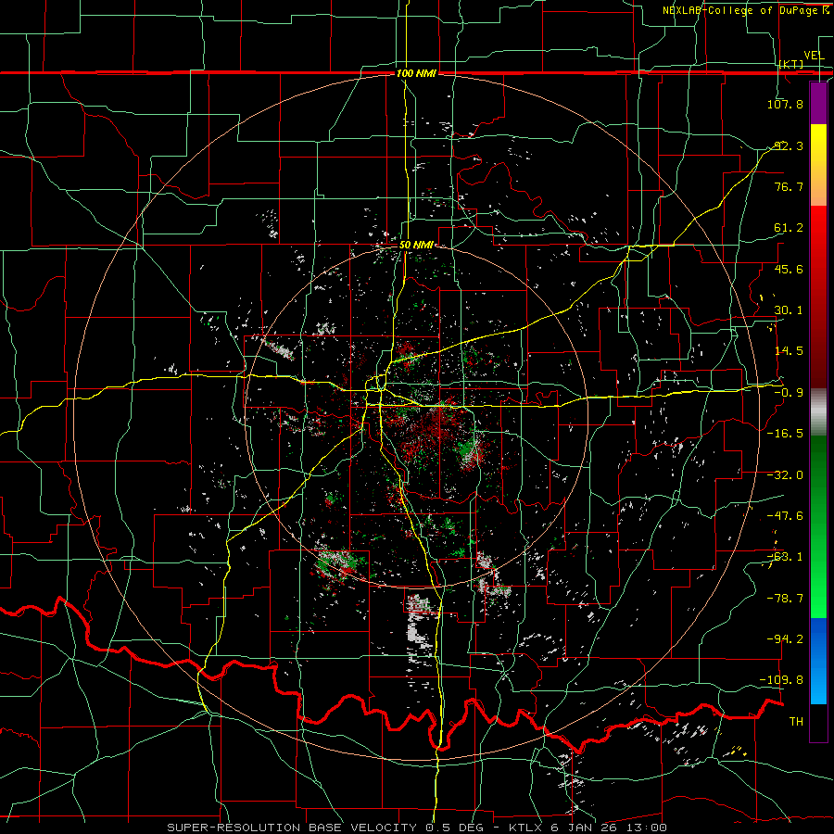
Task: Select the 30.1 legend value
Action: pos(789,310)
